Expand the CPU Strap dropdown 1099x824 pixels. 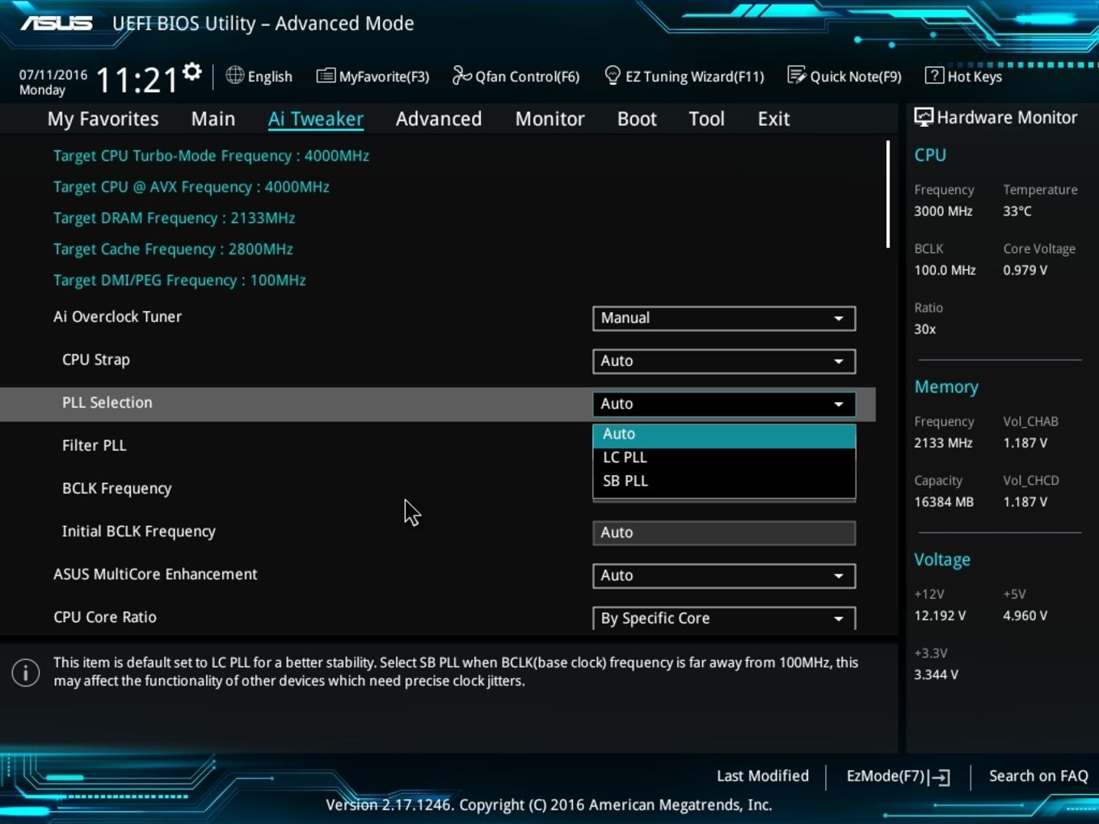click(x=724, y=361)
